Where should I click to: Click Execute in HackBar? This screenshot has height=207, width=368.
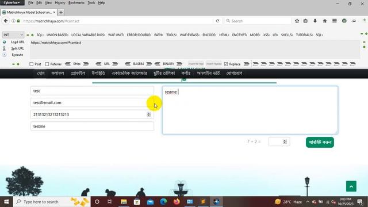(17, 55)
